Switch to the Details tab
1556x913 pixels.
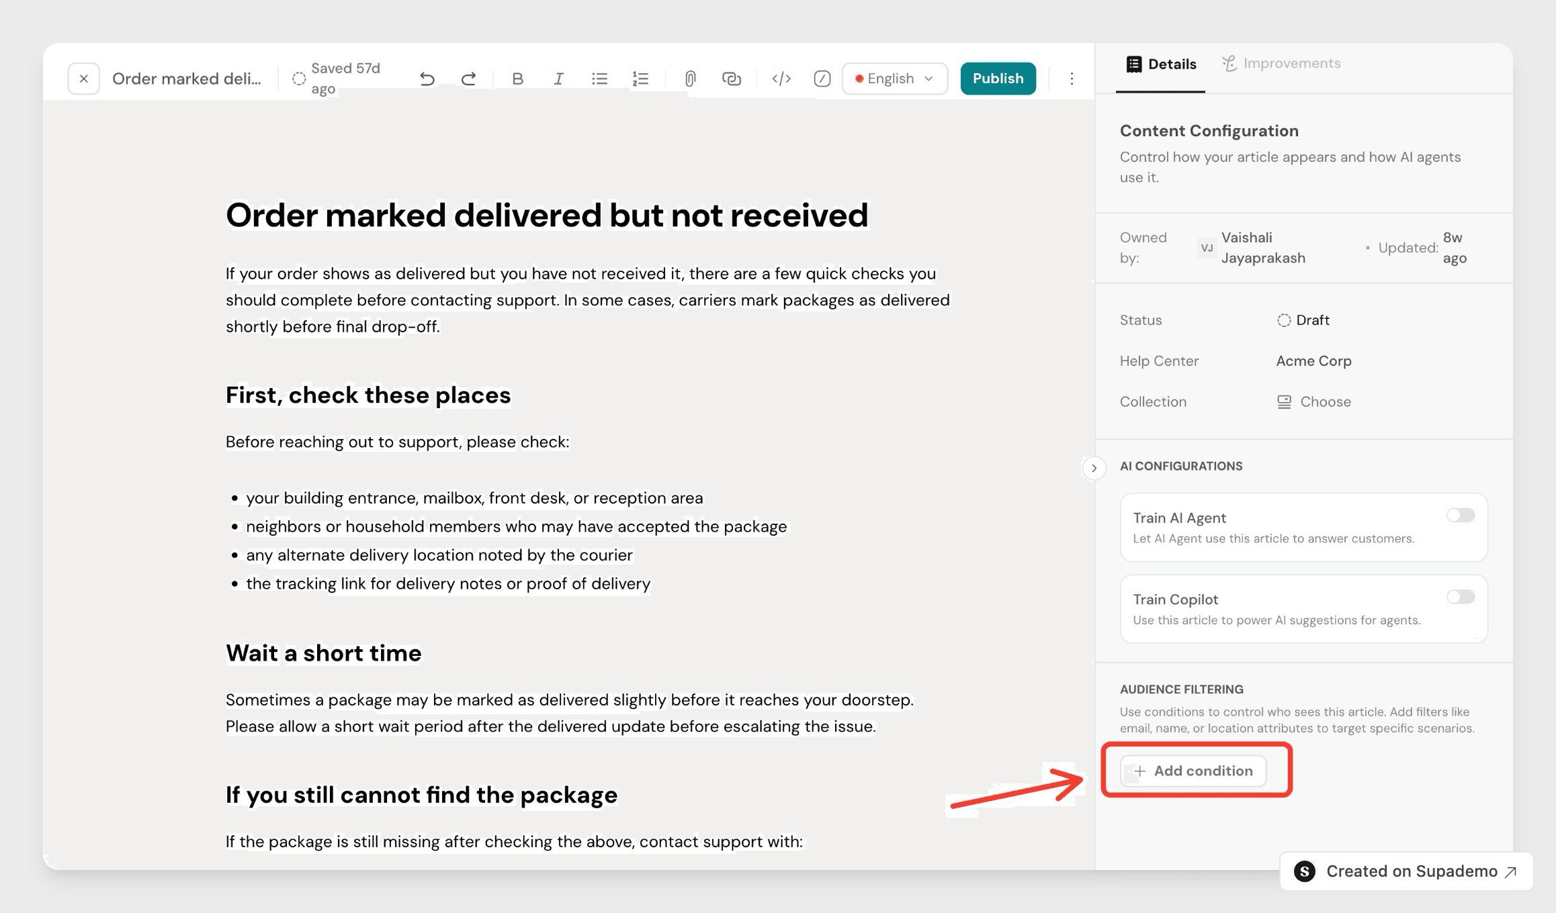point(1161,64)
